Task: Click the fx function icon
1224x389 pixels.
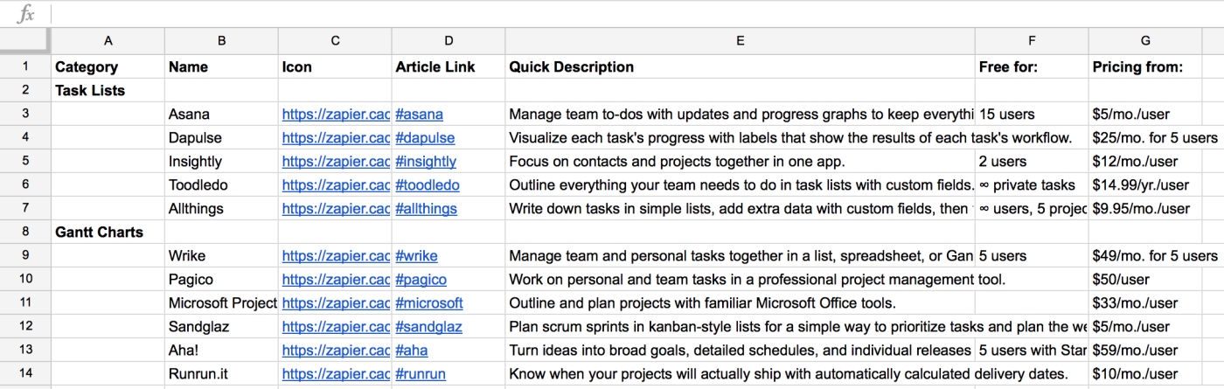Action: (26, 13)
